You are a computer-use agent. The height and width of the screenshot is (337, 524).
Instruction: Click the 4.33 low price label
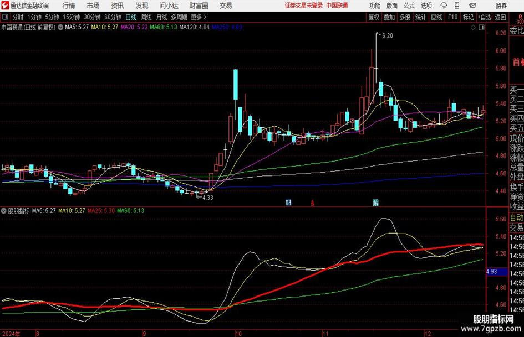(x=207, y=198)
